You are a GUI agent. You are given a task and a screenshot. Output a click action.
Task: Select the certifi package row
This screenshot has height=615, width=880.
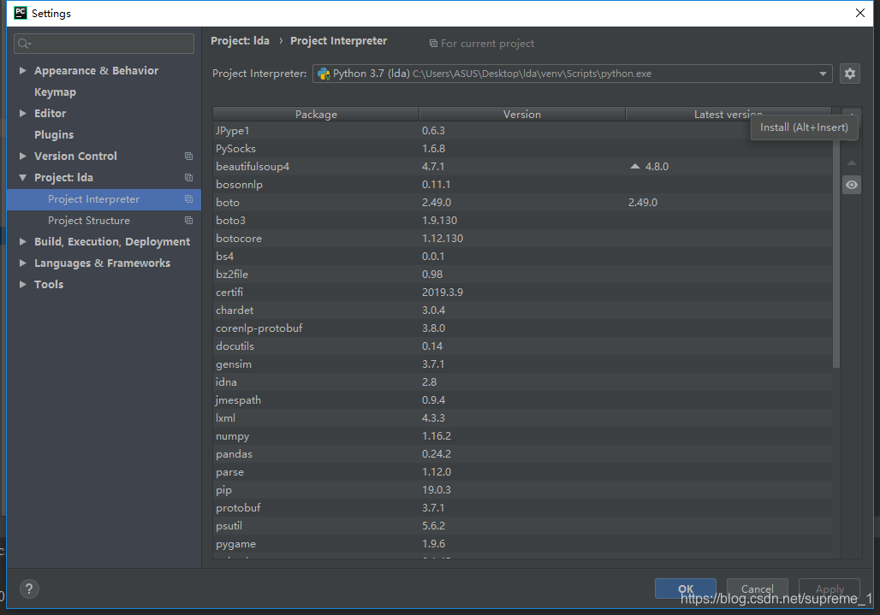coord(522,292)
